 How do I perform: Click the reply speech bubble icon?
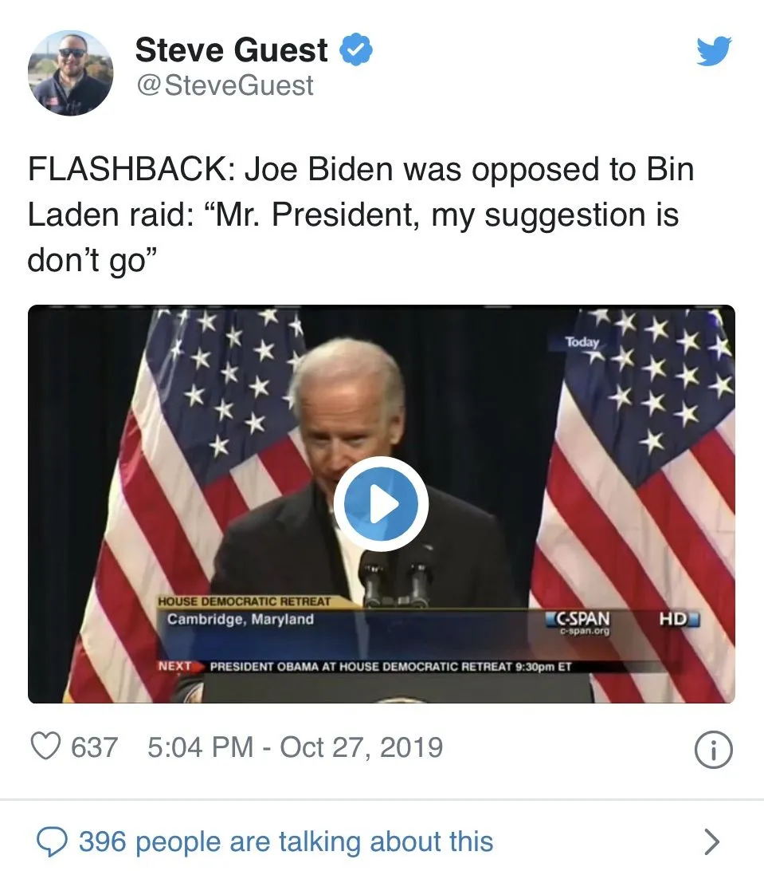coord(53,841)
